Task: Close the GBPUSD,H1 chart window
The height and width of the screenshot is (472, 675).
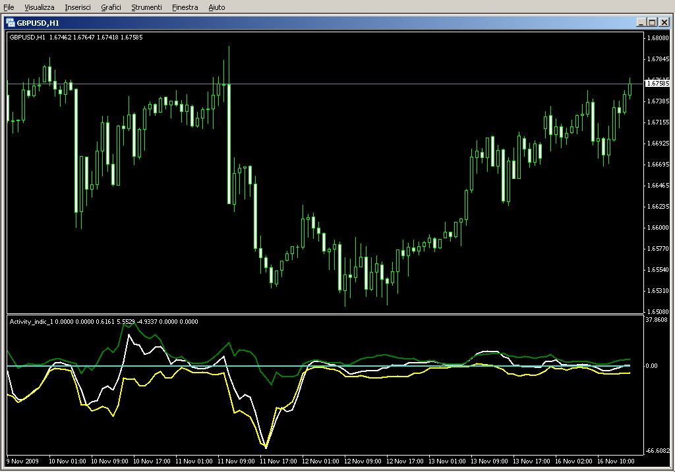Action: click(664, 22)
